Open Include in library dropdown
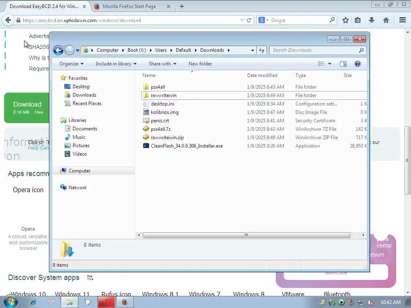This screenshot has height=308, width=411. [116, 64]
